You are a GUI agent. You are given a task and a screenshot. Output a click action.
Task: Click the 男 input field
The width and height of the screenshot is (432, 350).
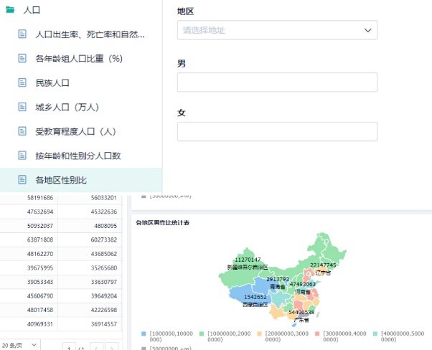[277, 82]
